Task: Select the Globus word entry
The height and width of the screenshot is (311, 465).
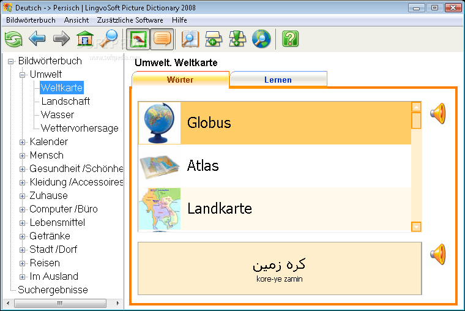Action: pyautogui.click(x=275, y=123)
